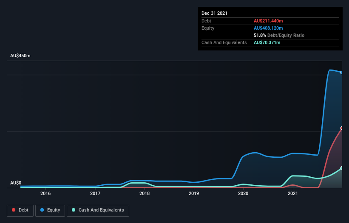The height and width of the screenshot is (223, 349).
Task: Click the 51.8% Debt/Equity Ratio text
Action: point(279,35)
